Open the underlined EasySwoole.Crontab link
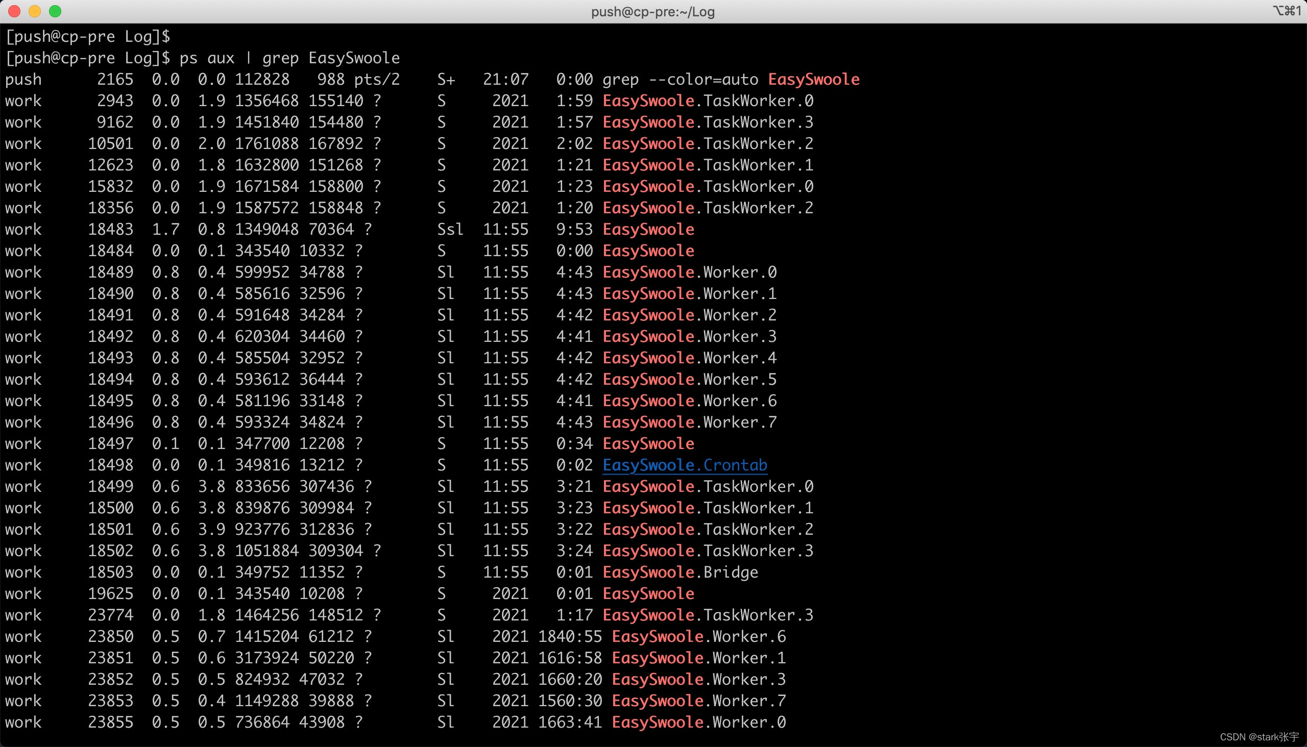Viewport: 1307px width, 747px height. (684, 465)
